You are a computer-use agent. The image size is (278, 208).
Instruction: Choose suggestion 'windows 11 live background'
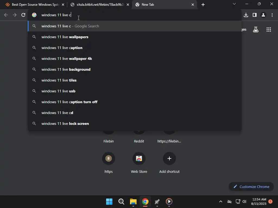[135, 69]
